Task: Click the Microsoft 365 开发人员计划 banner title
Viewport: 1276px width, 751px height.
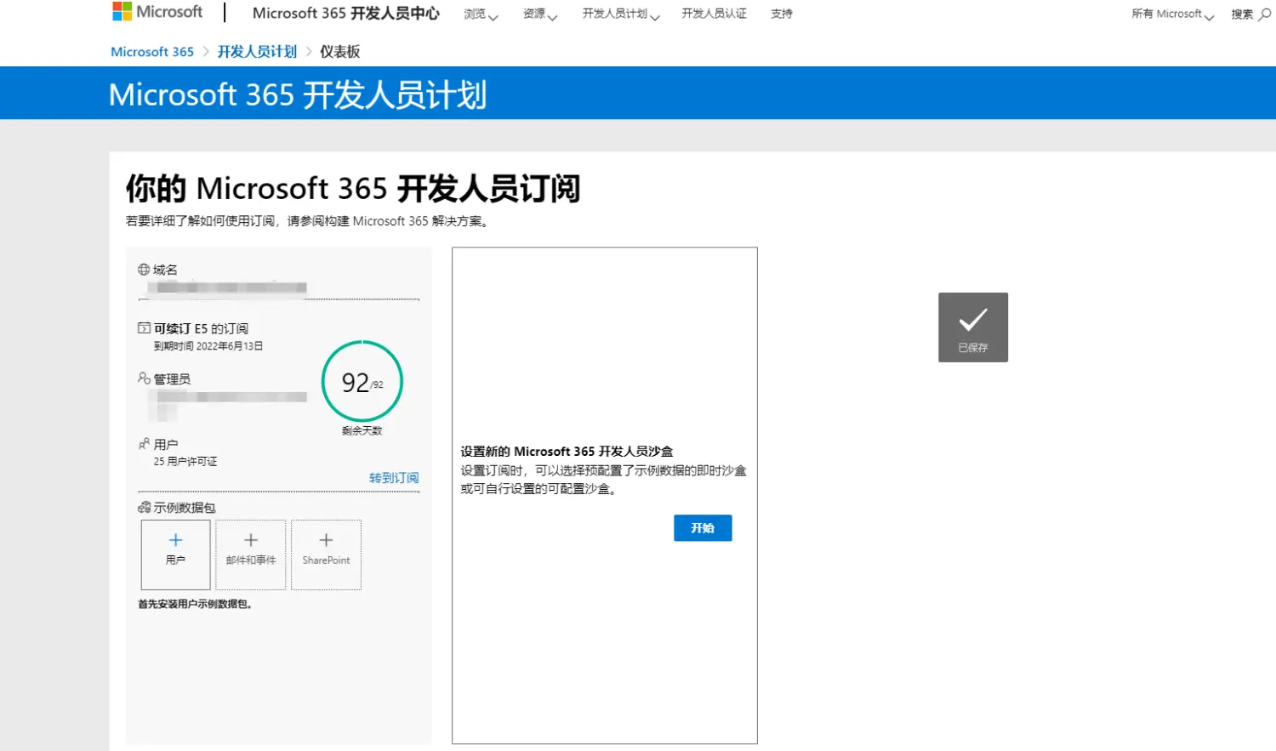Action: (x=298, y=94)
